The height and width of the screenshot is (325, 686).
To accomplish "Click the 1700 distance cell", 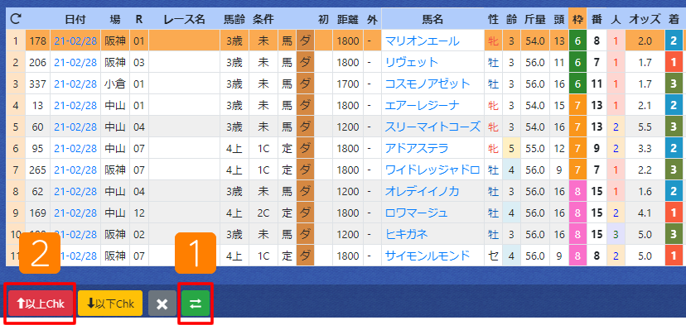I will [x=348, y=84].
